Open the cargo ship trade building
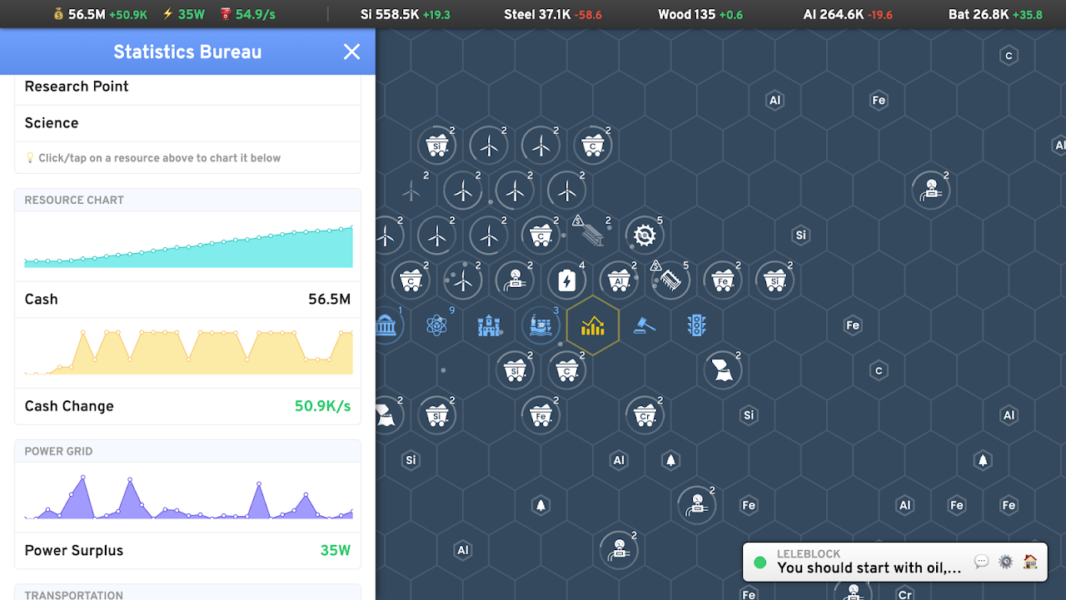 [x=540, y=325]
